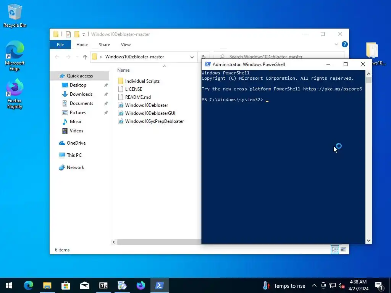
Task: Sort files by Name column header
Action: pos(123,70)
